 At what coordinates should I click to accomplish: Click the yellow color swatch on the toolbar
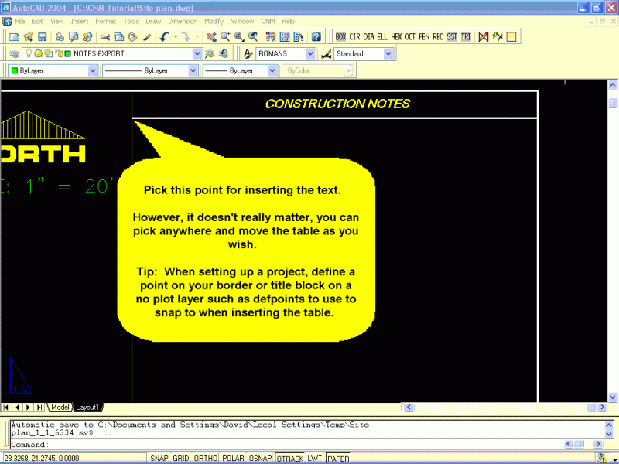coord(511,36)
